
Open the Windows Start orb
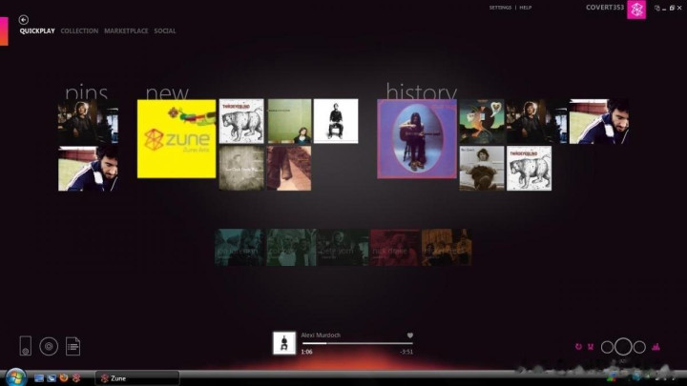16,377
